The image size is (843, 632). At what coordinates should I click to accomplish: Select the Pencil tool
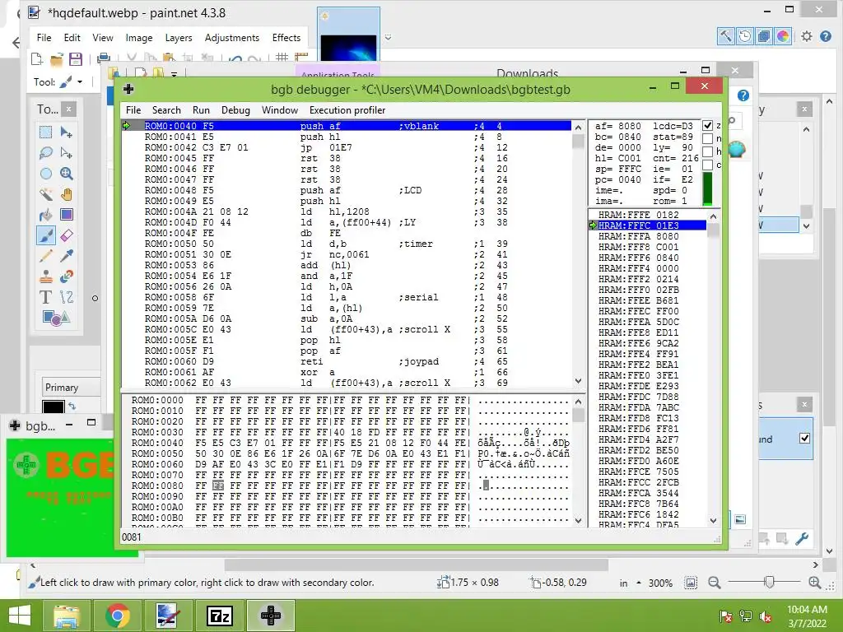46,256
